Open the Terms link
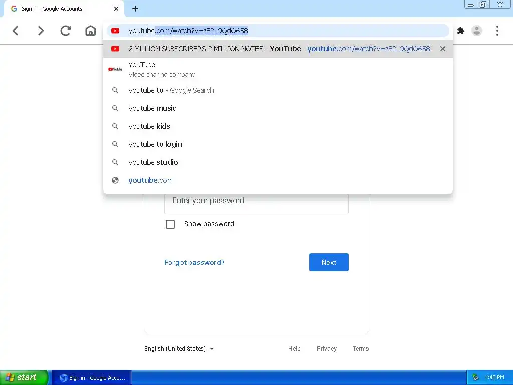The image size is (513, 385). click(x=361, y=349)
